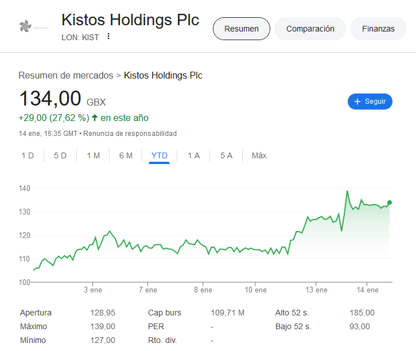416x351 pixels.
Task: Click the PER label
Action: (156, 326)
